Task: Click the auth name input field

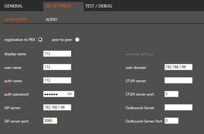Action: click(x=57, y=81)
